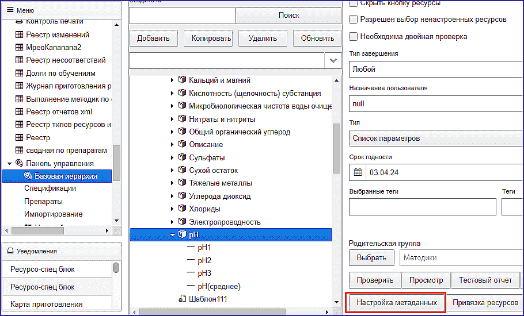Click the Панель управления gear icon

pos(20,163)
